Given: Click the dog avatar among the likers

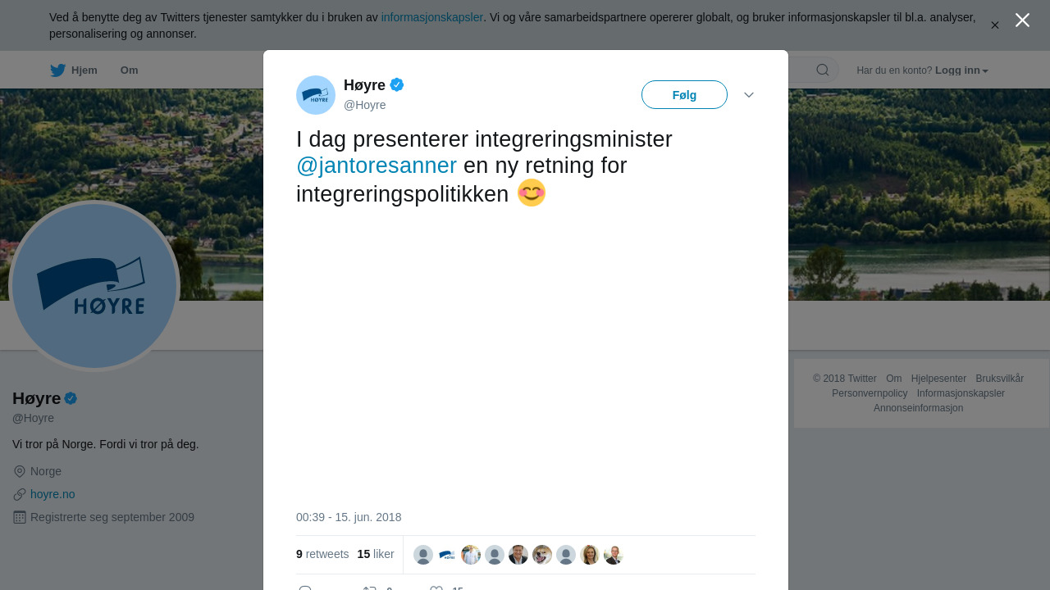Looking at the screenshot, I should coord(542,555).
